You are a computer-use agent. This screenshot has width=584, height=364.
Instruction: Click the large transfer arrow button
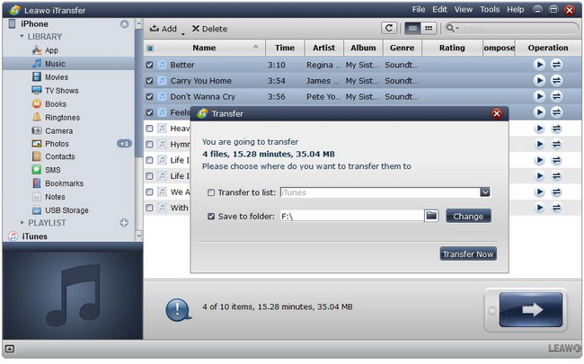pos(530,310)
